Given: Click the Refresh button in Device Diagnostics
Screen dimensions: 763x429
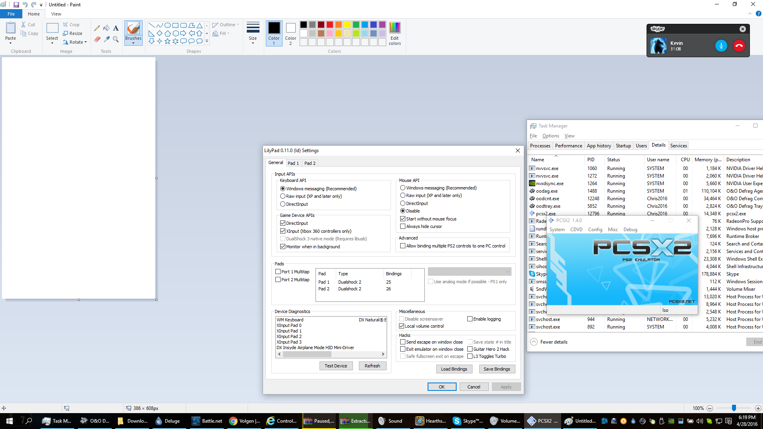Looking at the screenshot, I should 372,366.
